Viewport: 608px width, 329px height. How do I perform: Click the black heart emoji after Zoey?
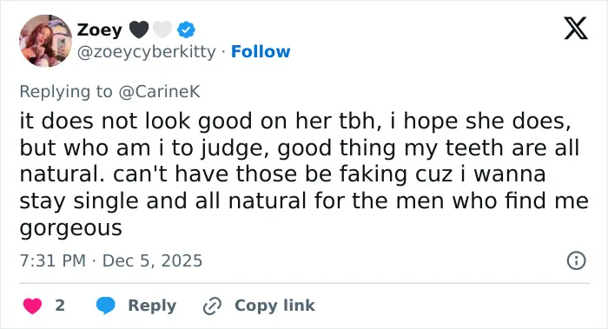point(139,30)
